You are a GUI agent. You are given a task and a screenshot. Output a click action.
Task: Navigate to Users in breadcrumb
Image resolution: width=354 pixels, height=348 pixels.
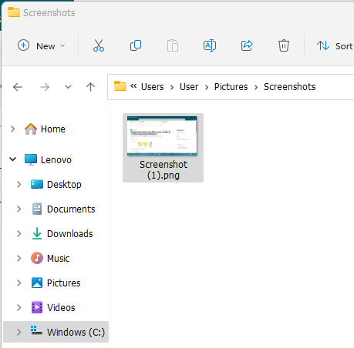click(x=153, y=87)
